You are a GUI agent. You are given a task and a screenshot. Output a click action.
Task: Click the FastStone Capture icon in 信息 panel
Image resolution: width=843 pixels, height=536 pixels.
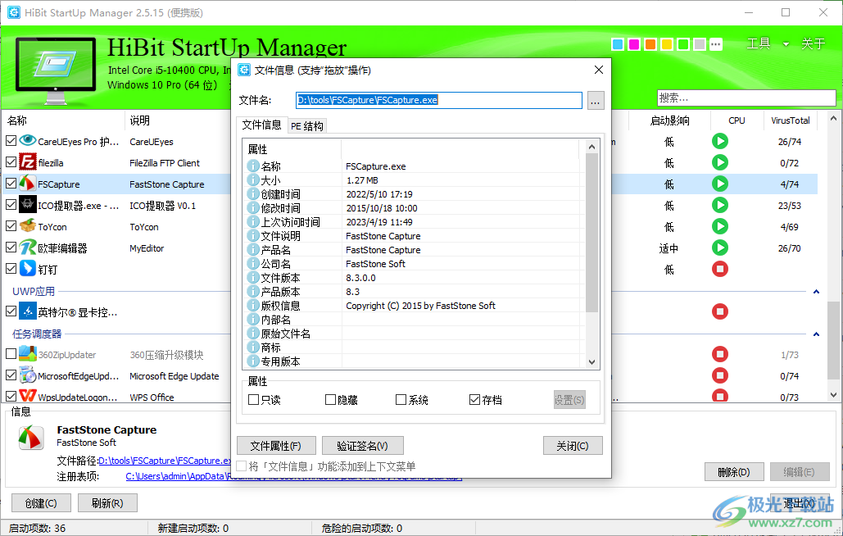coord(30,437)
